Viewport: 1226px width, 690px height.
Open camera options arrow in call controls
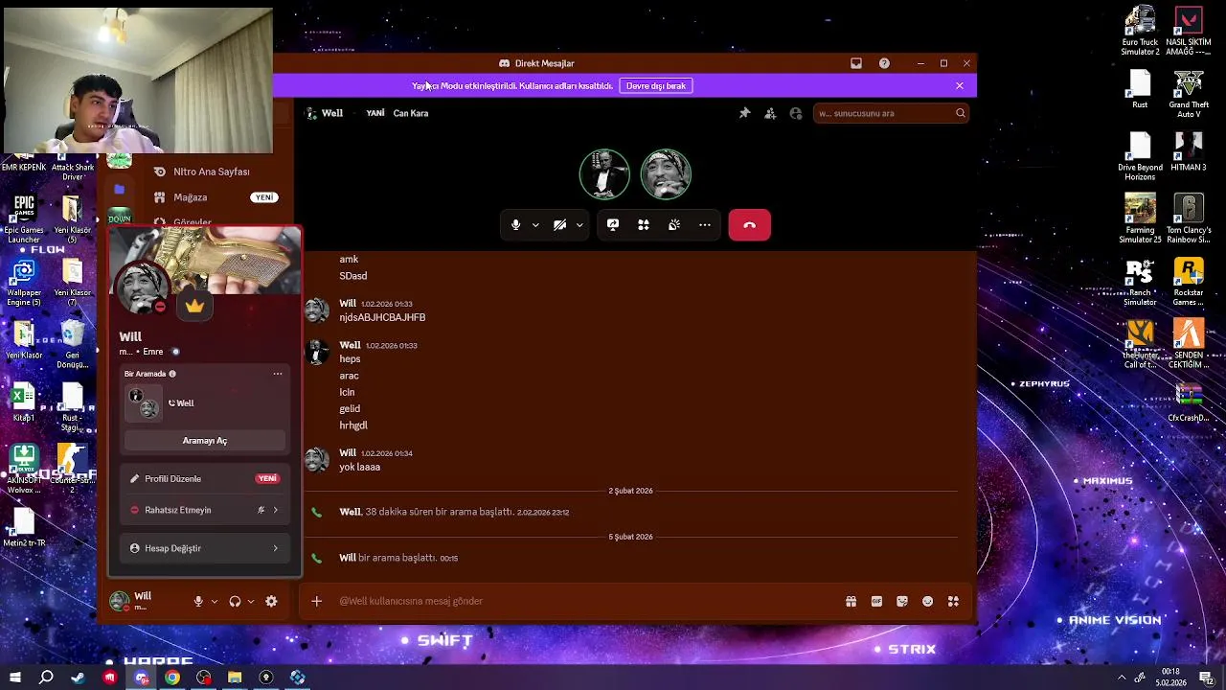click(x=579, y=225)
